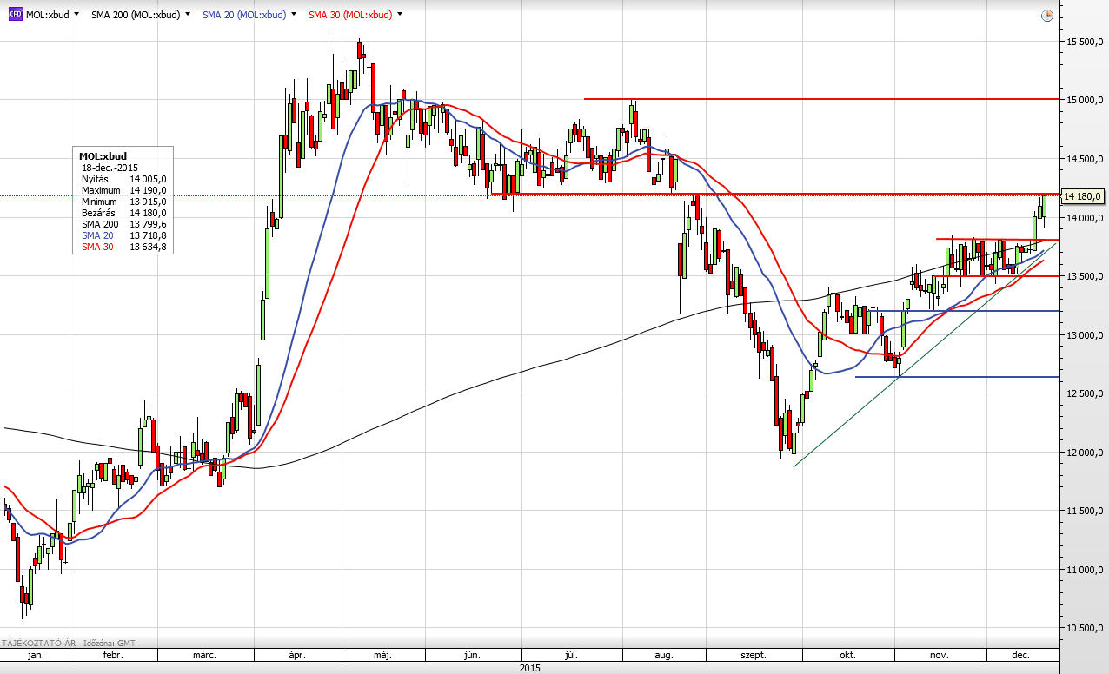Open the MOL:xbud instrument dropdown
This screenshot has width=1109, height=674.
[x=76, y=15]
